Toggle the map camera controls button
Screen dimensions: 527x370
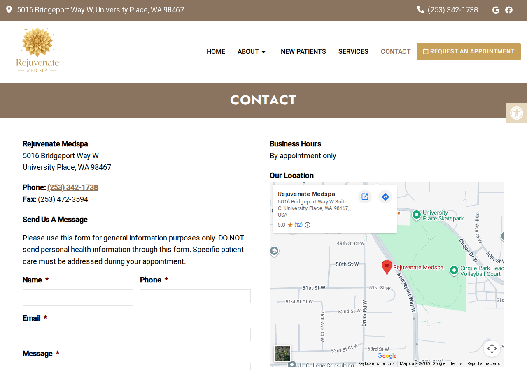point(492,349)
